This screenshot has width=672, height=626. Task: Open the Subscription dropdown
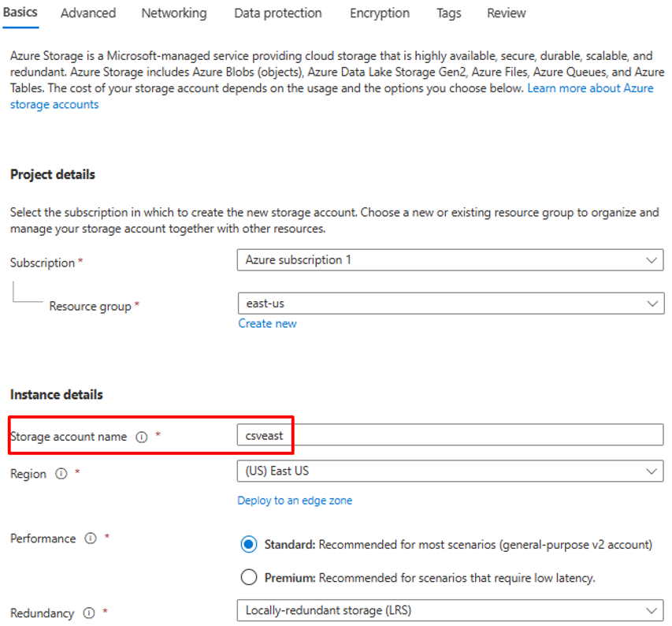coord(450,260)
